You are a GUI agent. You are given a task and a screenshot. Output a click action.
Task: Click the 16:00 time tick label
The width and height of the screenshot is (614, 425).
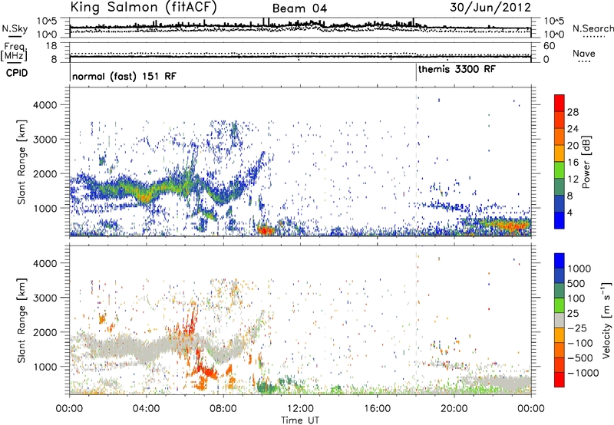tap(377, 409)
